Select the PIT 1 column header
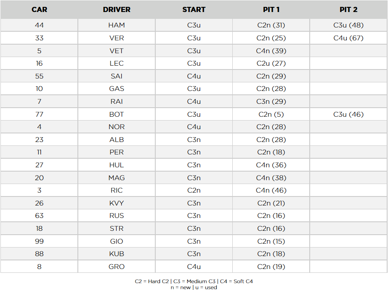The width and height of the screenshot is (388, 290). [271, 9]
